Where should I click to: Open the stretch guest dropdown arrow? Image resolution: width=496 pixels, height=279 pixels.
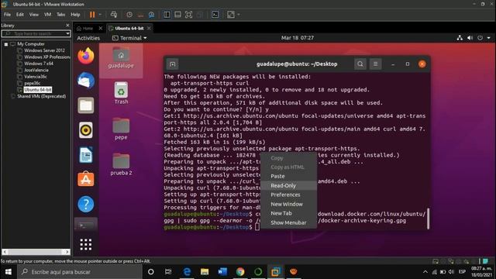(x=239, y=15)
